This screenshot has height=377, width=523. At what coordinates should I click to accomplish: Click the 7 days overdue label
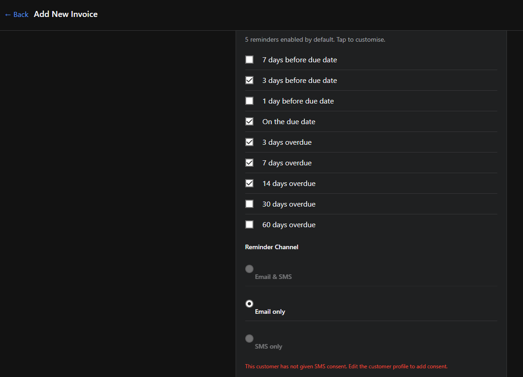287,164
